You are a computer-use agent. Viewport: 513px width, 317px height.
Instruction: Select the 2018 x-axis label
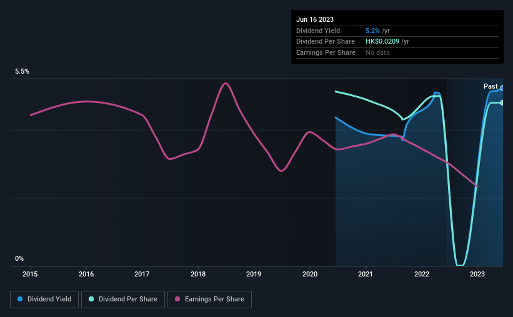click(x=198, y=273)
